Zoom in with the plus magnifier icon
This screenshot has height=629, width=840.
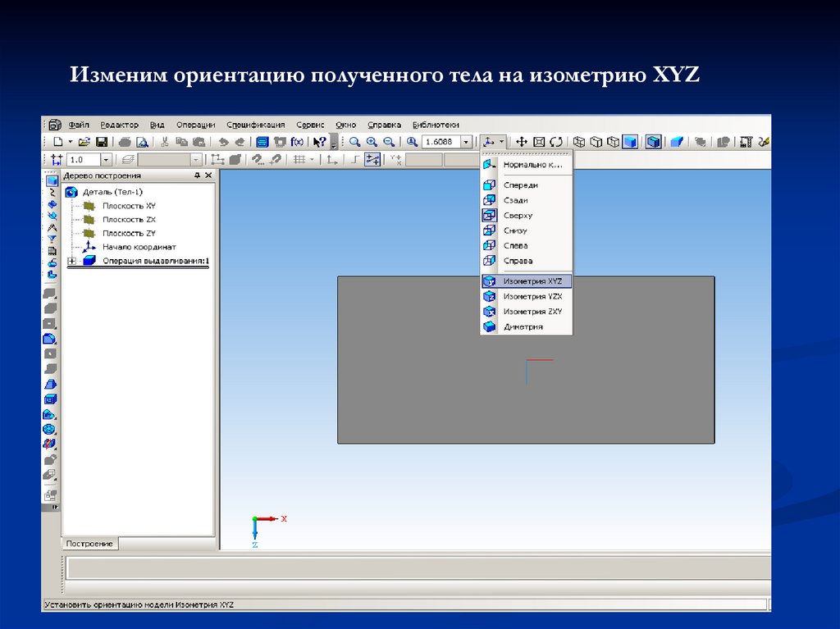372,142
